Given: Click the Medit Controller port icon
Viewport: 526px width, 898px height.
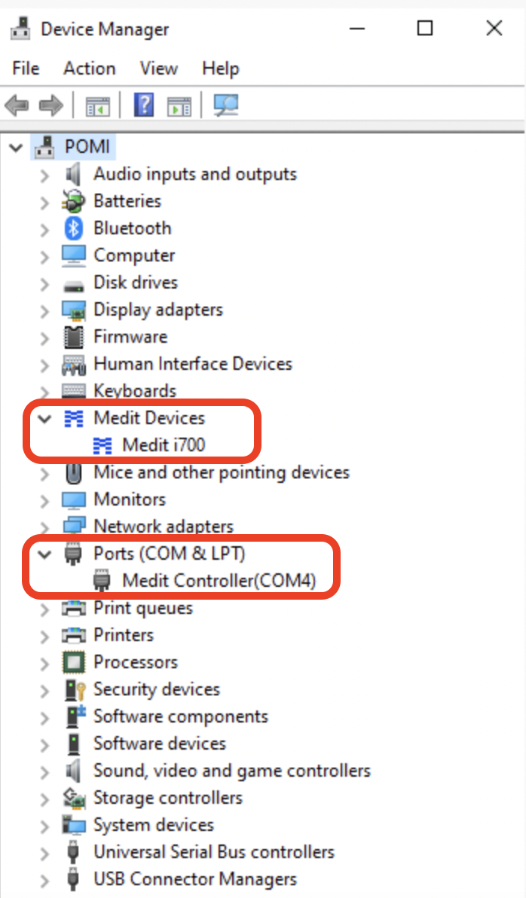Looking at the screenshot, I should tap(102, 581).
